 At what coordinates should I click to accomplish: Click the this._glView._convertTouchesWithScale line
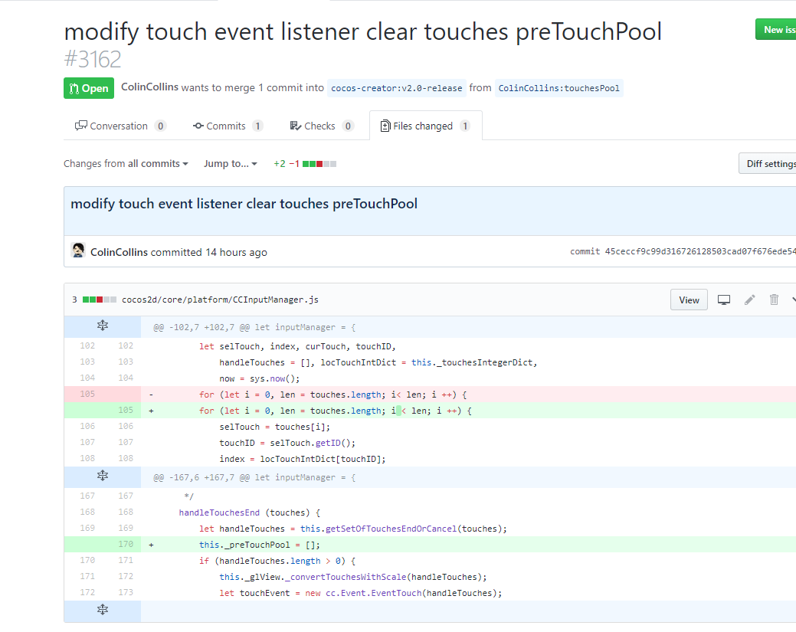click(353, 577)
